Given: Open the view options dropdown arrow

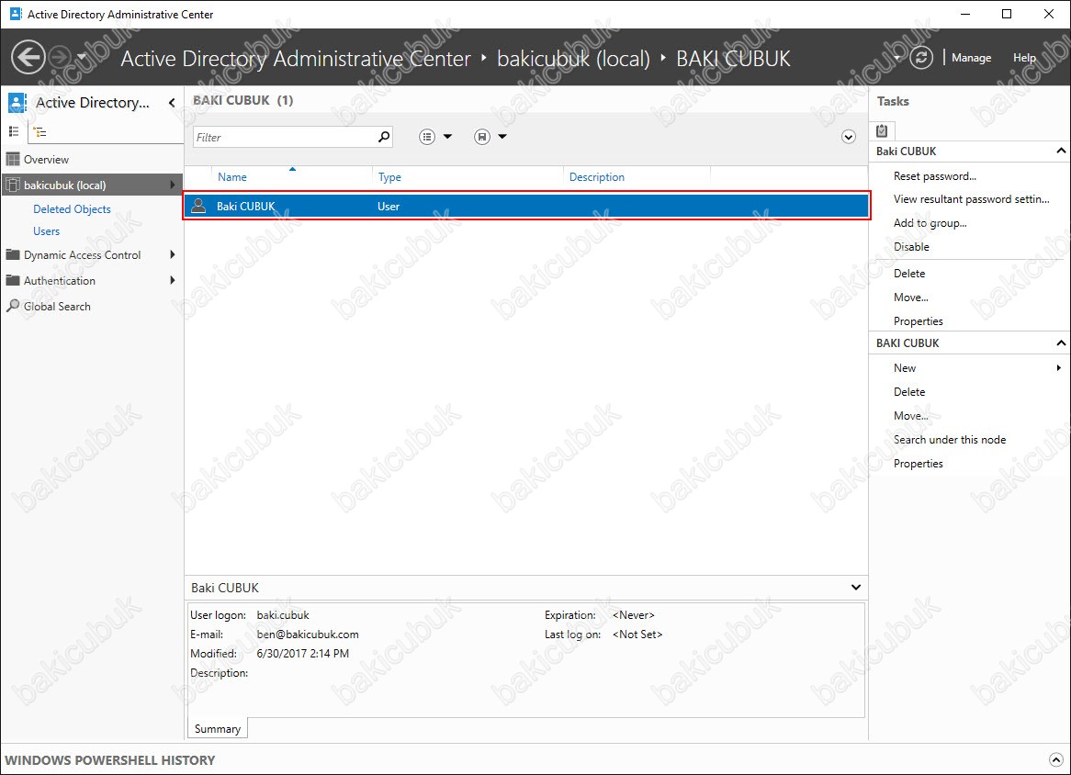Looking at the screenshot, I should pyautogui.click(x=448, y=137).
